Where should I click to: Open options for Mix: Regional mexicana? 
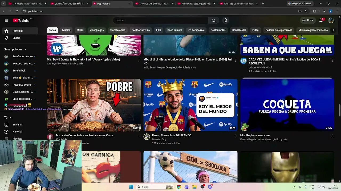point(332,136)
